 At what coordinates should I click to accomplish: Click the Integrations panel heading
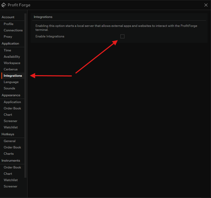coord(43,17)
